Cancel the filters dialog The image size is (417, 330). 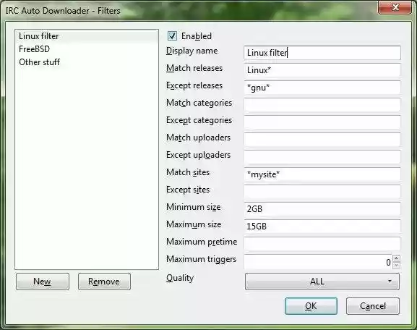tap(373, 306)
